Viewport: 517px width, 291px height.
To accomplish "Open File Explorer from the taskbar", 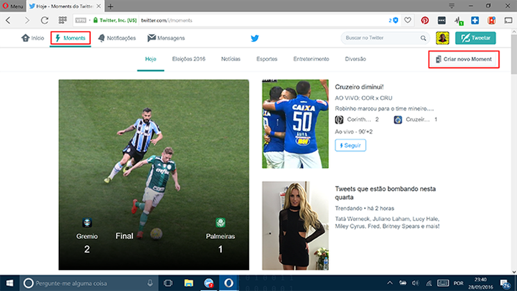I will pos(189,283).
